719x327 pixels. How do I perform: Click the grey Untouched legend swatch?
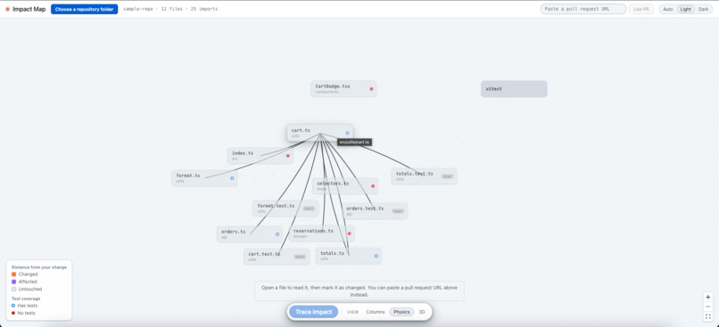[x=13, y=290]
